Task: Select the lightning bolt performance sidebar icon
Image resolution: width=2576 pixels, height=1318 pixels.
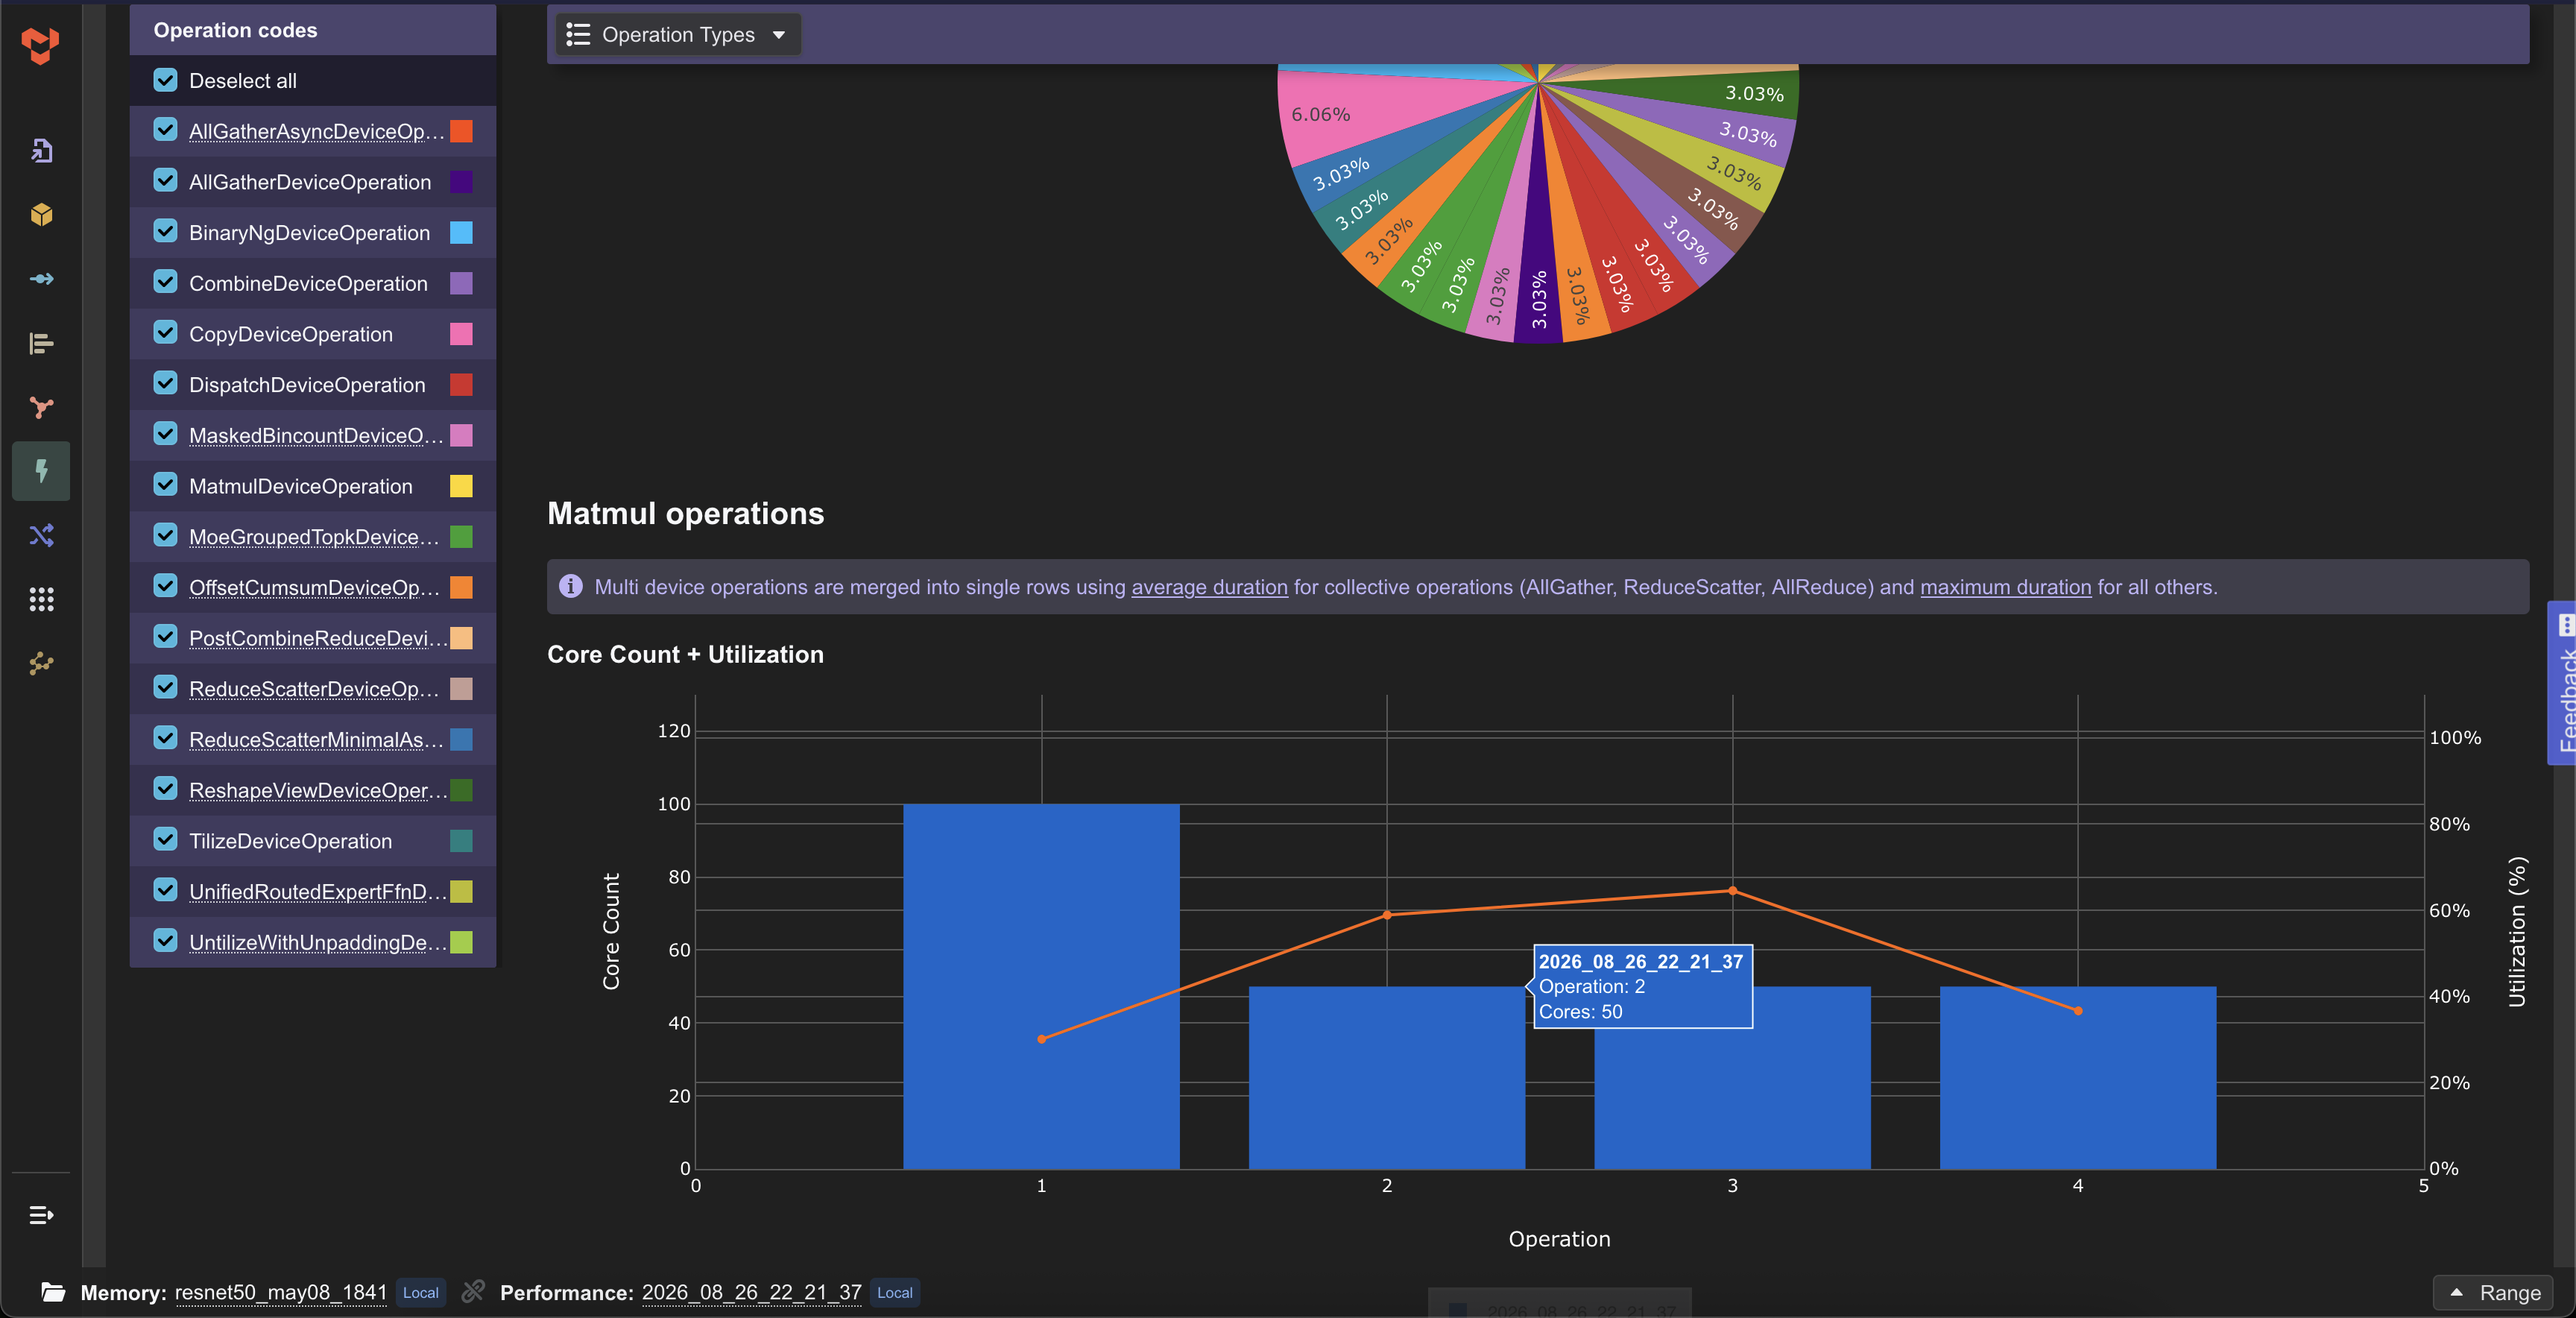Action: [x=41, y=471]
